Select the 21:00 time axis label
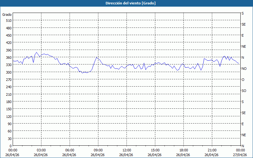The height and width of the screenshot is (158, 253). click(x=212, y=150)
